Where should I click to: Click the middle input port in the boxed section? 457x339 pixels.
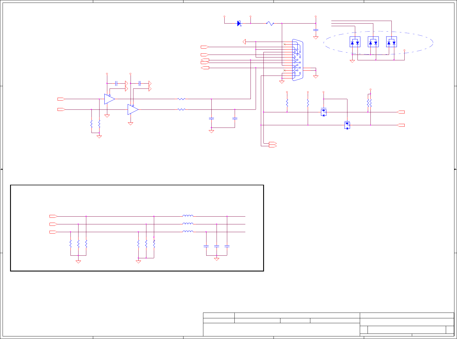point(53,224)
